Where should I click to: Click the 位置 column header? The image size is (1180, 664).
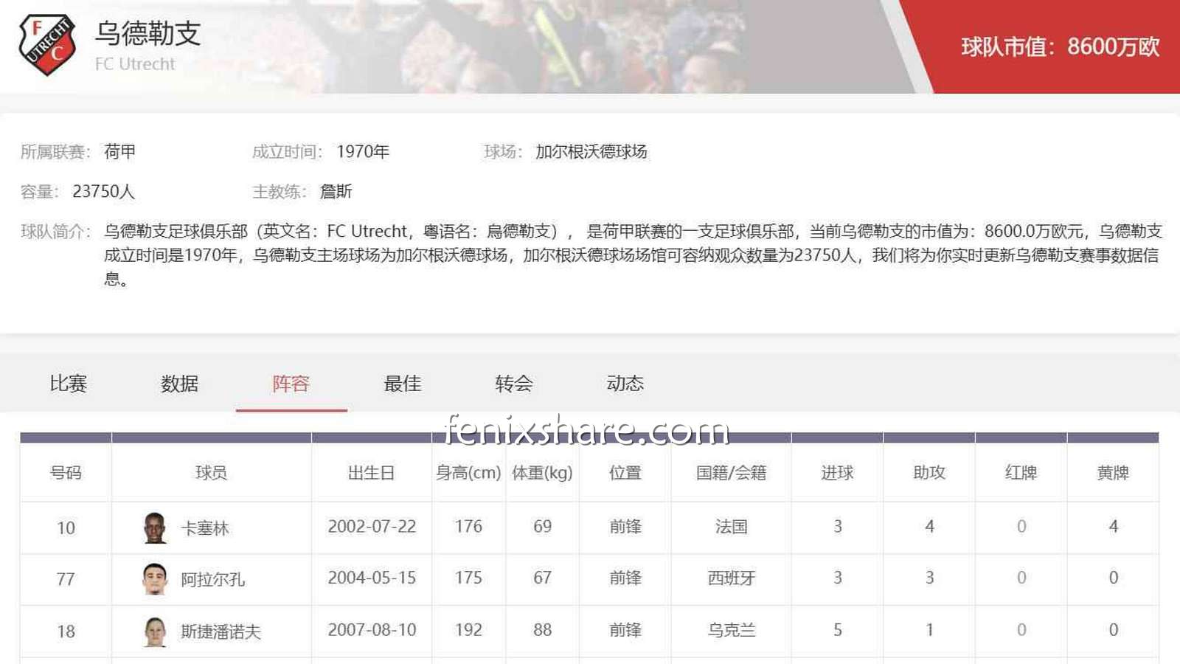point(625,473)
